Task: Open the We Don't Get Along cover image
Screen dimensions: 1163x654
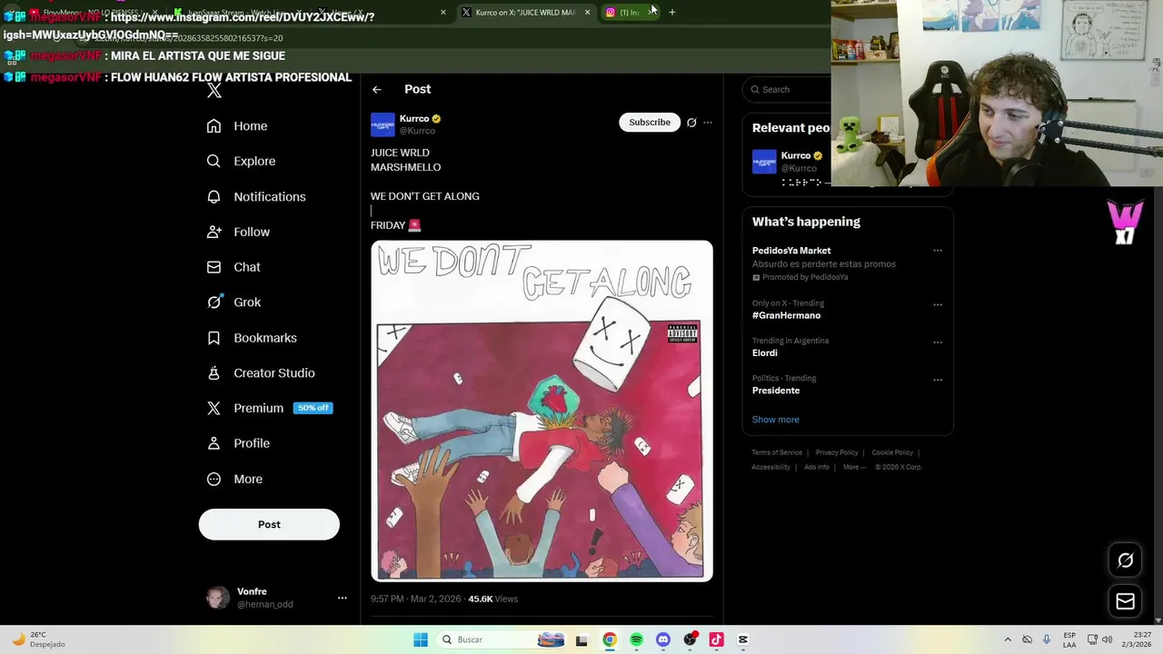Action: click(542, 411)
